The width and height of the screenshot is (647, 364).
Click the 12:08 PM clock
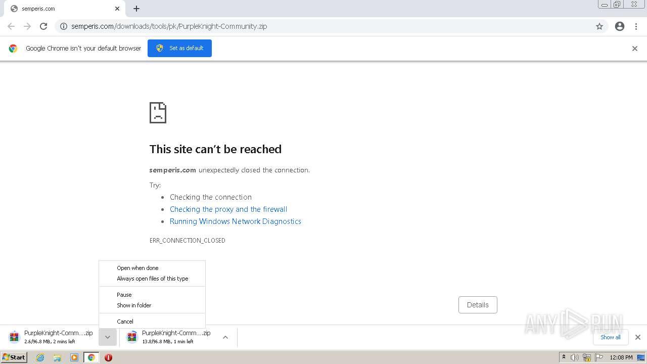[x=621, y=357]
